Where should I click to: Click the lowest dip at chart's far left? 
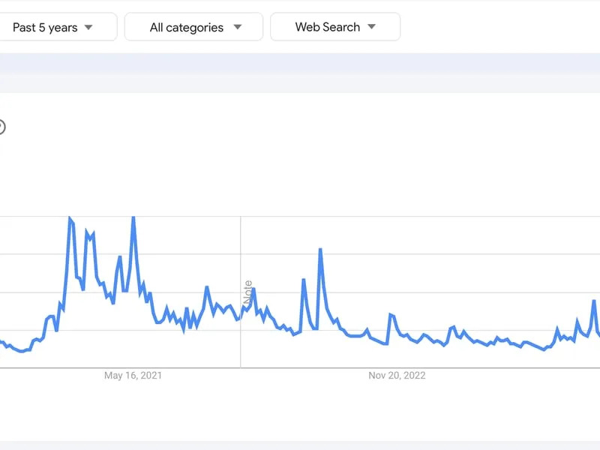(x=22, y=351)
